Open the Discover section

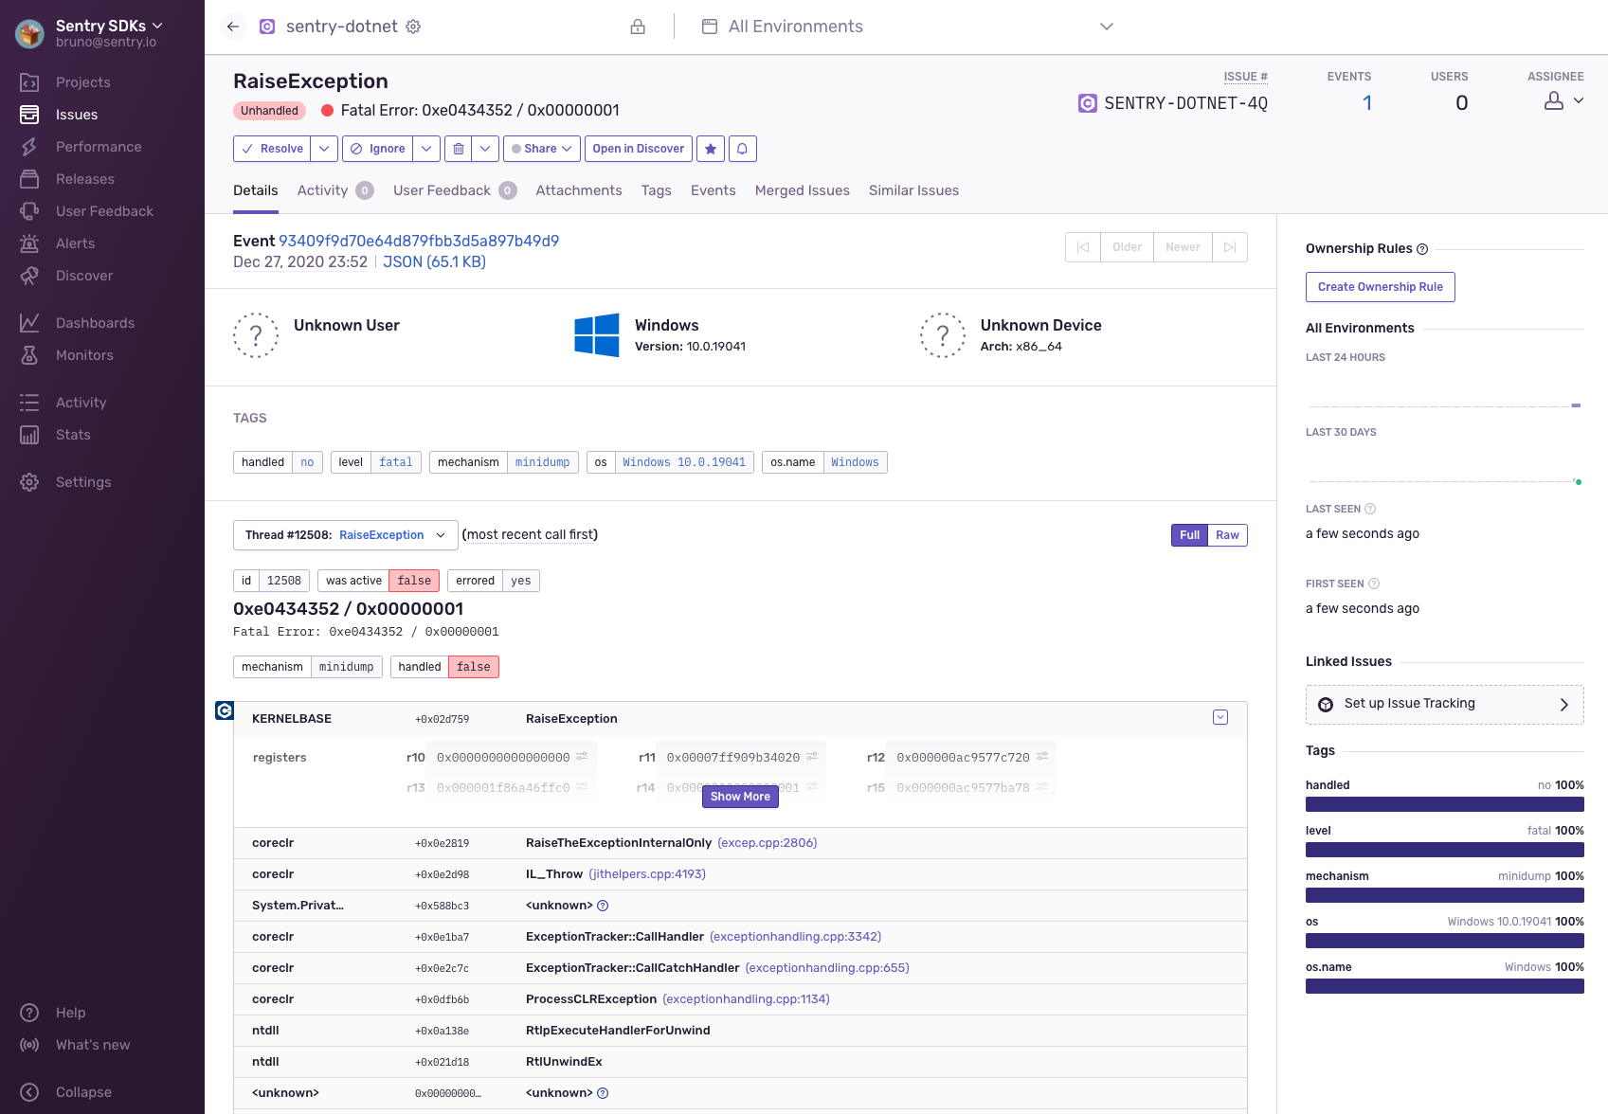[83, 276]
